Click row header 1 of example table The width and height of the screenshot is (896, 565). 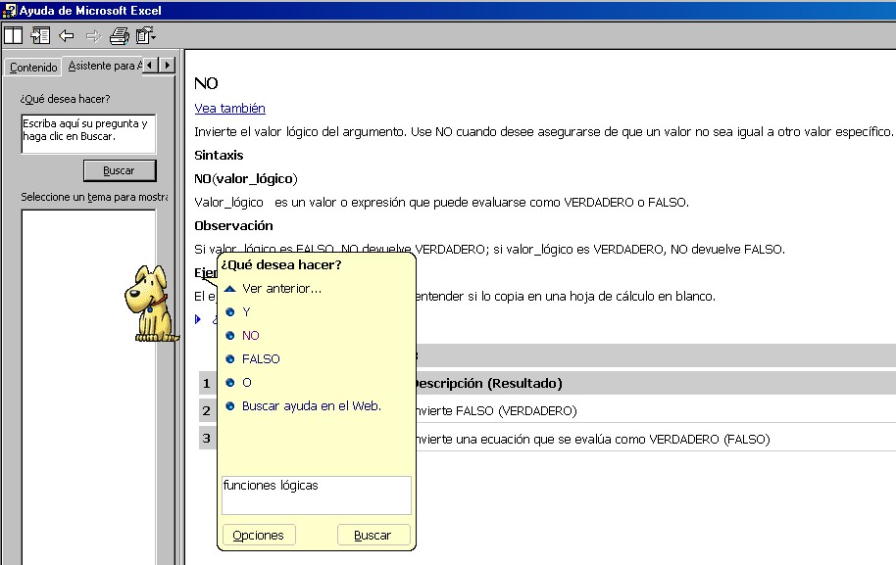[x=206, y=384]
